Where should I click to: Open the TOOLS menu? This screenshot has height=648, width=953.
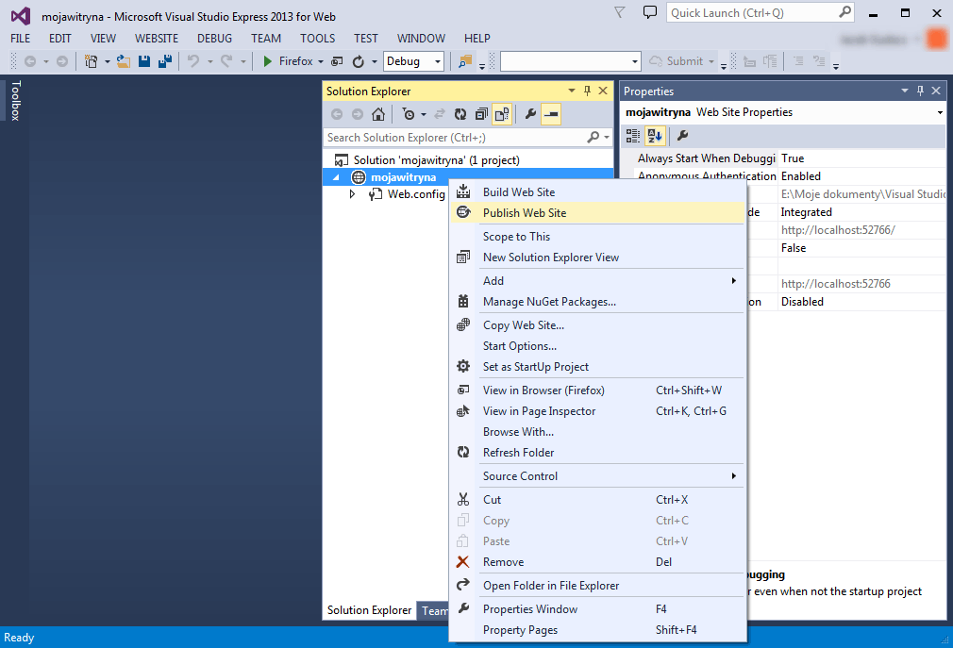tap(317, 39)
